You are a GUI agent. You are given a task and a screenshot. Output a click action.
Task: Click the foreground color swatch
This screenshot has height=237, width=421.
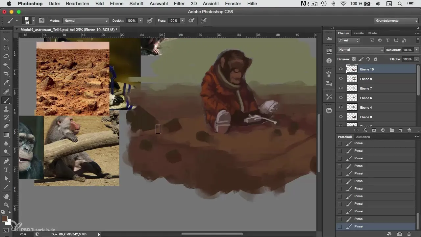(5, 219)
